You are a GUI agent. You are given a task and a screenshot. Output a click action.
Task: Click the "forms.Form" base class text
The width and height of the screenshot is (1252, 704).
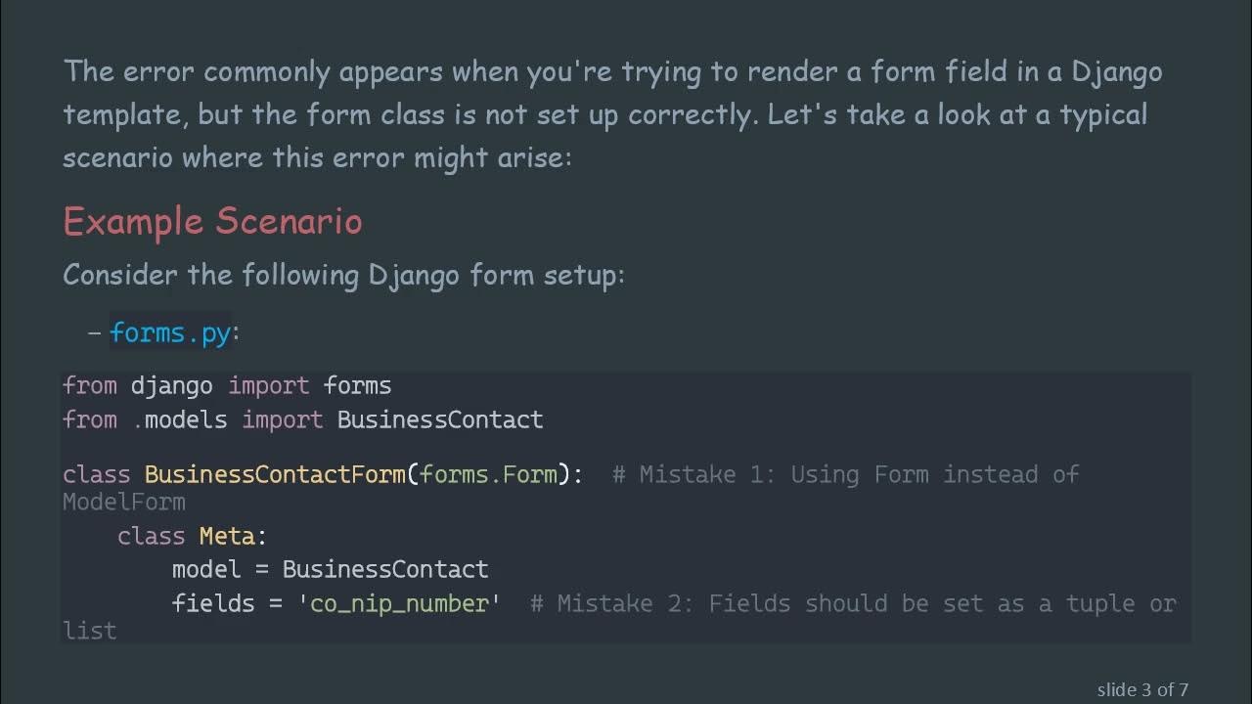click(489, 474)
